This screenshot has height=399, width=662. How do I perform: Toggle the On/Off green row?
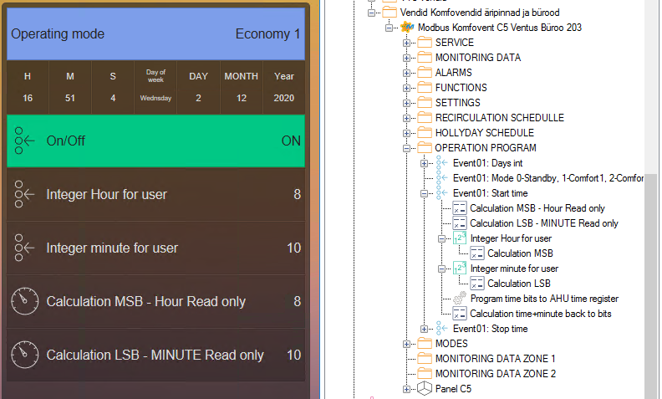pyautogui.click(x=156, y=141)
